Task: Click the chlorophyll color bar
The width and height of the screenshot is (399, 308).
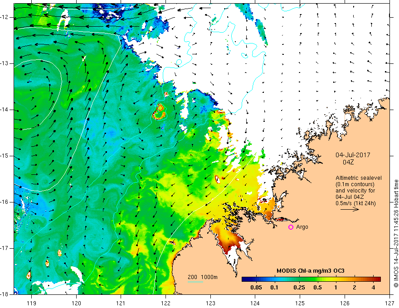Action: pos(311,279)
